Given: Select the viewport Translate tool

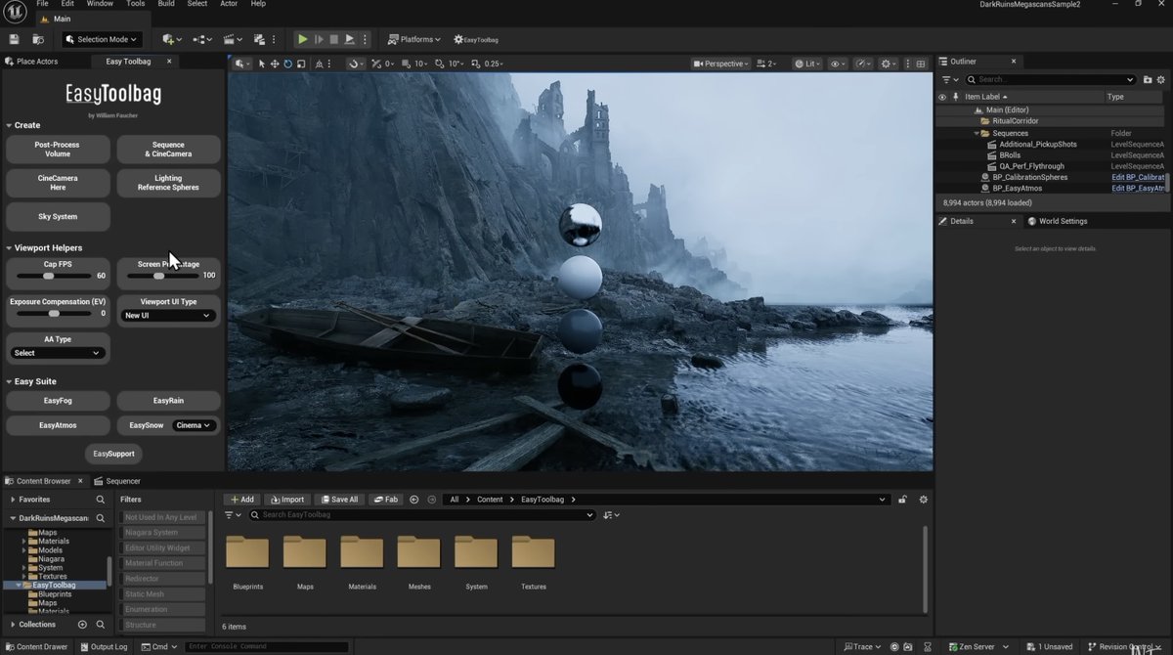Looking at the screenshot, I should point(275,64).
